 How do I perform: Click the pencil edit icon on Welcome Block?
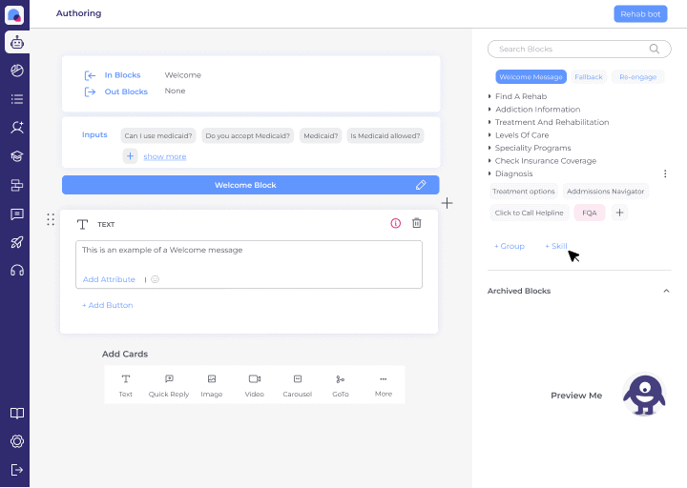[x=421, y=185]
